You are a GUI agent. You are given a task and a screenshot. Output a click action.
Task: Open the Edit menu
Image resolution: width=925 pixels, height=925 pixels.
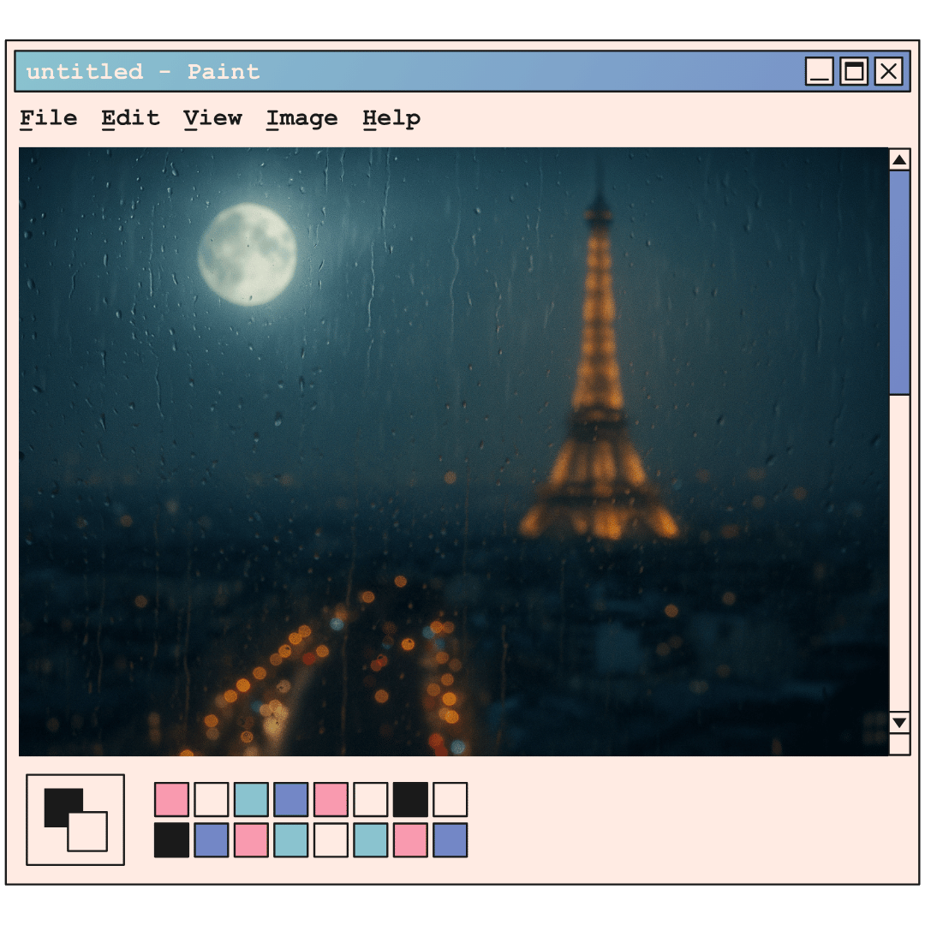click(x=130, y=118)
